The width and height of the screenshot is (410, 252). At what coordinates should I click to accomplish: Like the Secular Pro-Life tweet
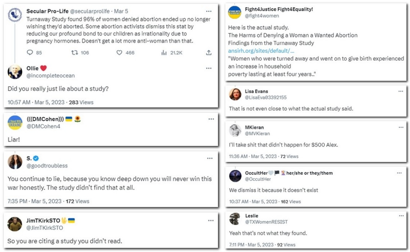[119, 53]
